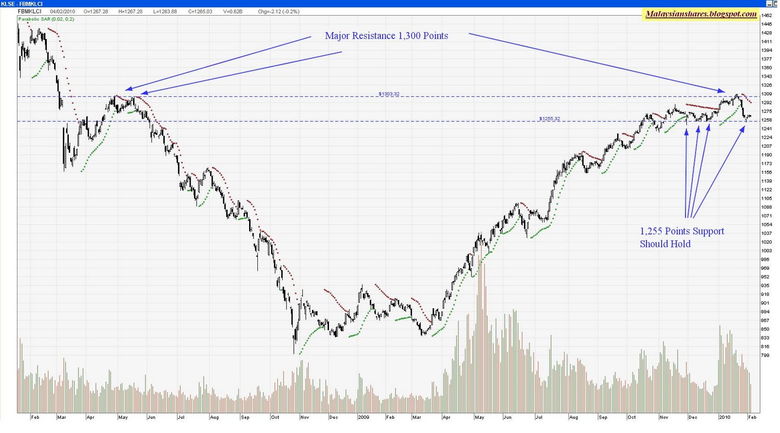
Task: Click the 901 value on price axis
Action: point(765,303)
